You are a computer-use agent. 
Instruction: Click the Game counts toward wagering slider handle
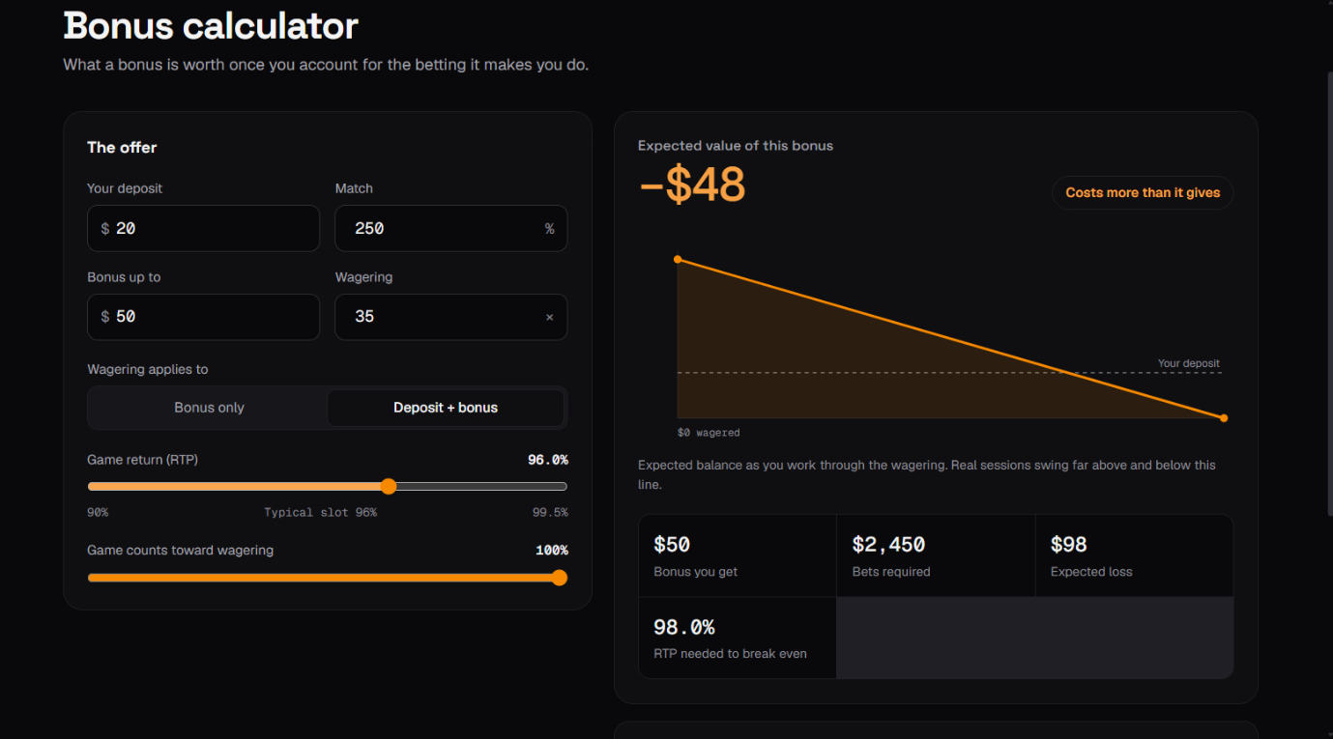point(559,578)
